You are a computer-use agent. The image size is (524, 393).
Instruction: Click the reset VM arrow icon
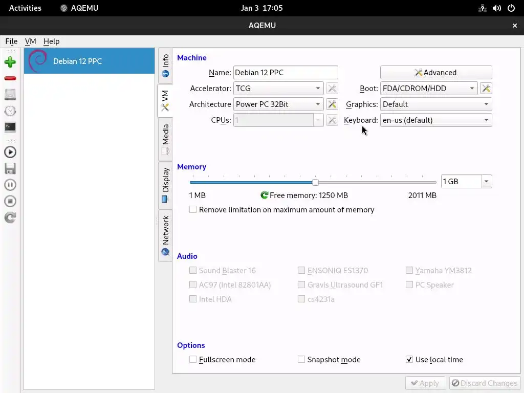[x=10, y=217]
